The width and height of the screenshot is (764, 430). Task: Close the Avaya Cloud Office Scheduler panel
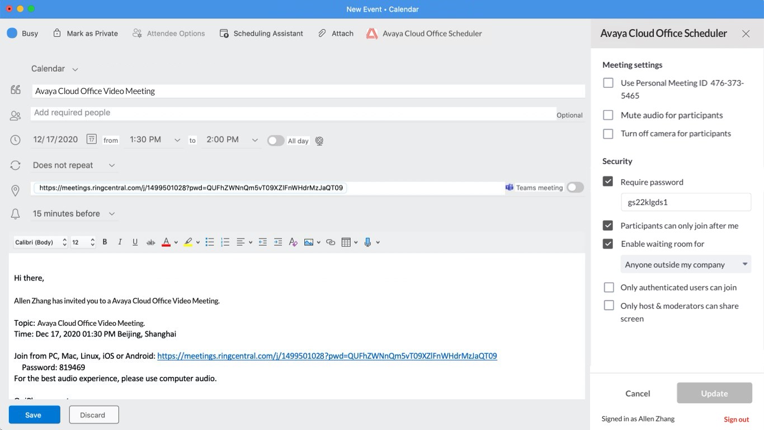pyautogui.click(x=746, y=34)
